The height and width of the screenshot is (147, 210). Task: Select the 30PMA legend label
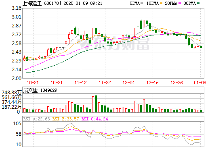189,3
